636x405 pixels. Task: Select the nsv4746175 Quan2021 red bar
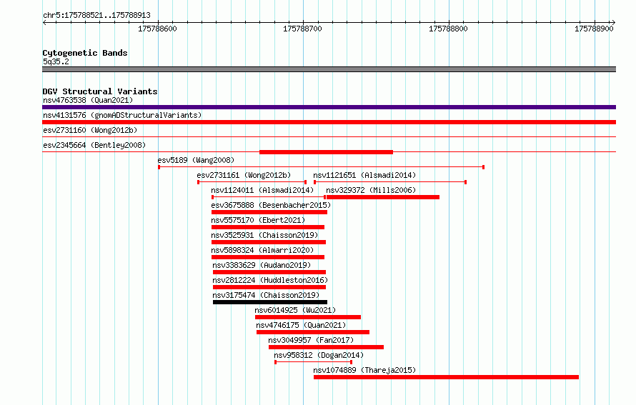pyautogui.click(x=313, y=332)
